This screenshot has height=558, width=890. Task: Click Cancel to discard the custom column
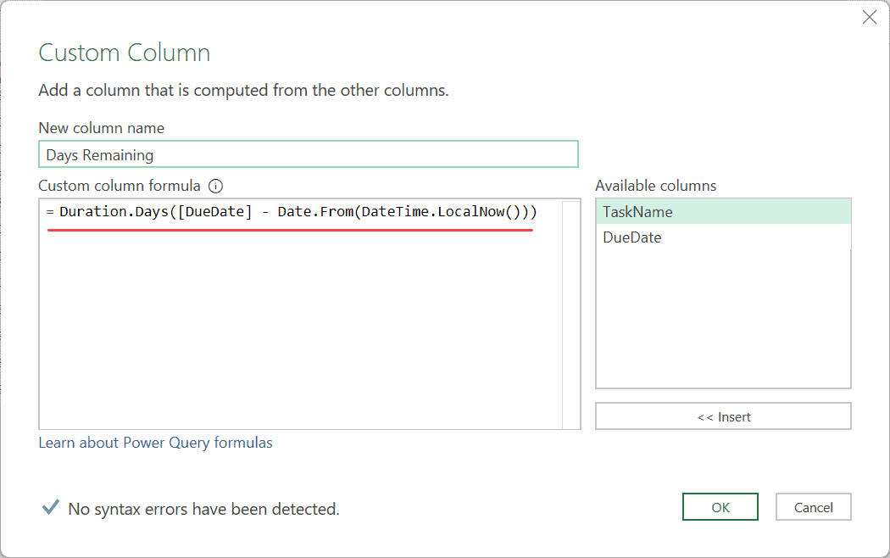pos(813,506)
